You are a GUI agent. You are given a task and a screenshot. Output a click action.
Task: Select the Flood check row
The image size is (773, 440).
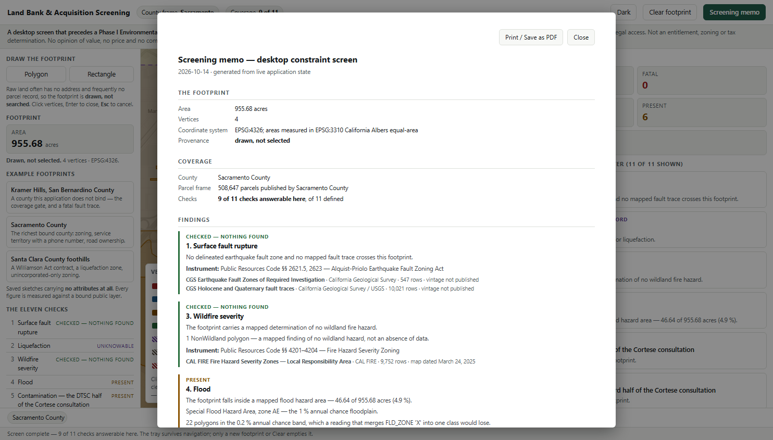(x=70, y=382)
